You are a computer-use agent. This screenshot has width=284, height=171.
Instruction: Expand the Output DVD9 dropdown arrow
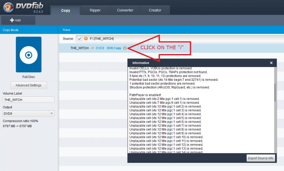52,113
